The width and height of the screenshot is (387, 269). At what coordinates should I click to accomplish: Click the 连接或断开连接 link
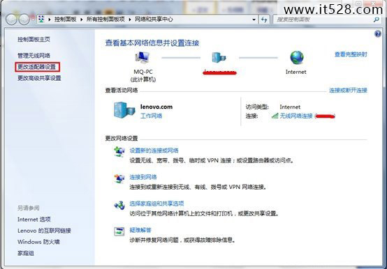tap(349, 91)
